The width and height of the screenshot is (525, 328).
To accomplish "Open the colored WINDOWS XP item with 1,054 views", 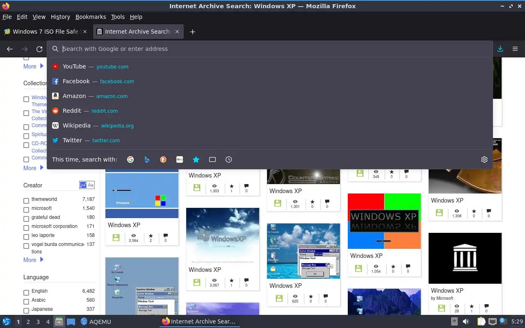I will (384, 235).
